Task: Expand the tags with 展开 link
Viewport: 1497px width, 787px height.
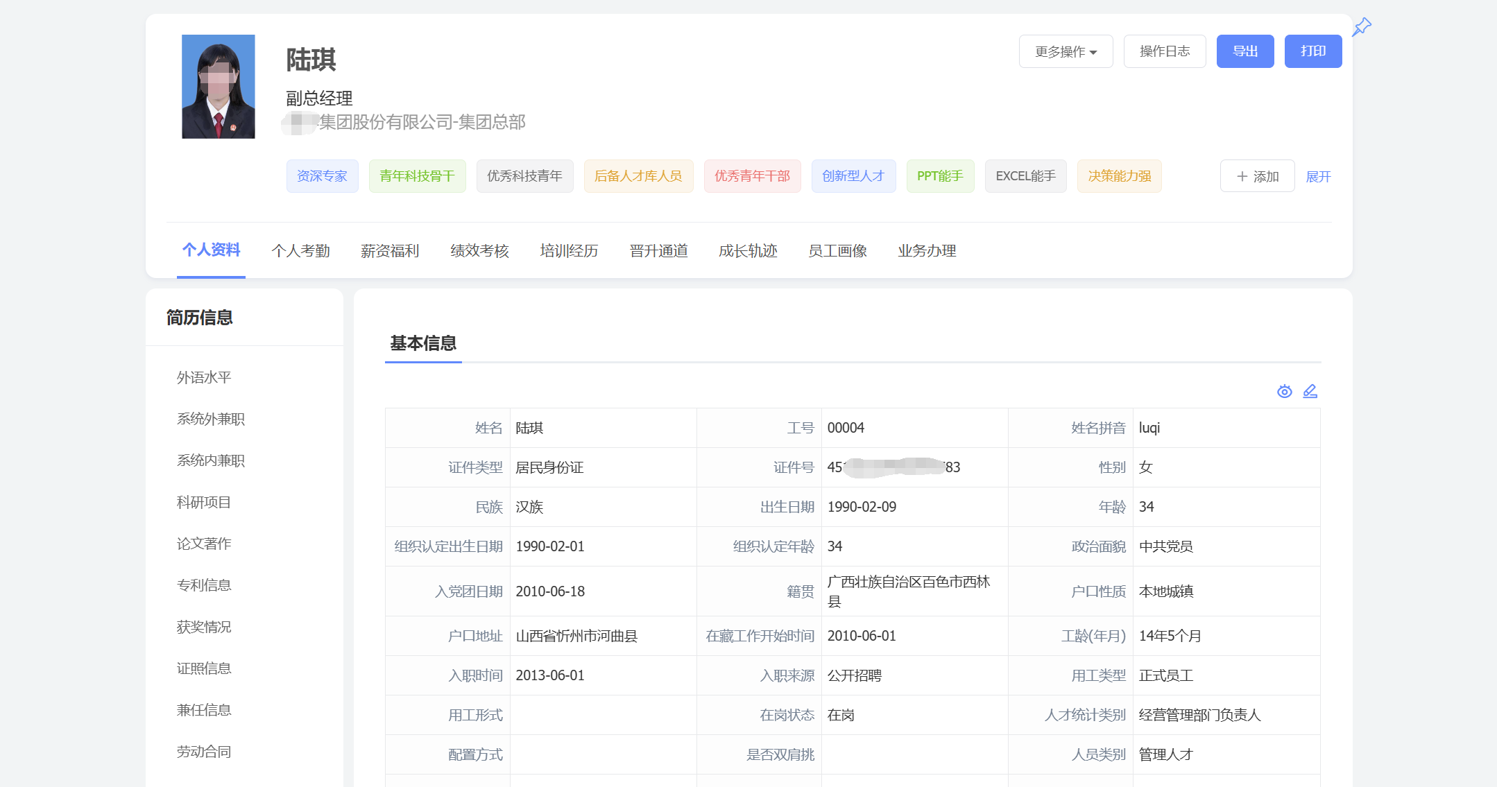Action: 1319,177
